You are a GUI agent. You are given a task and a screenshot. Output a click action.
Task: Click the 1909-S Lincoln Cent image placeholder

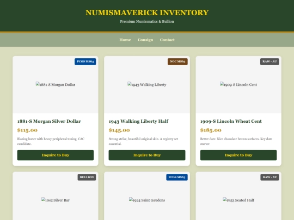point(238,85)
